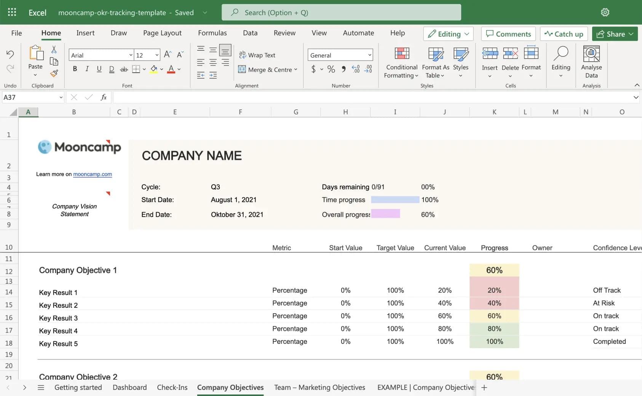Image resolution: width=642 pixels, height=396 pixels.
Task: Follow the mooncamp.com link
Action: [93, 174]
